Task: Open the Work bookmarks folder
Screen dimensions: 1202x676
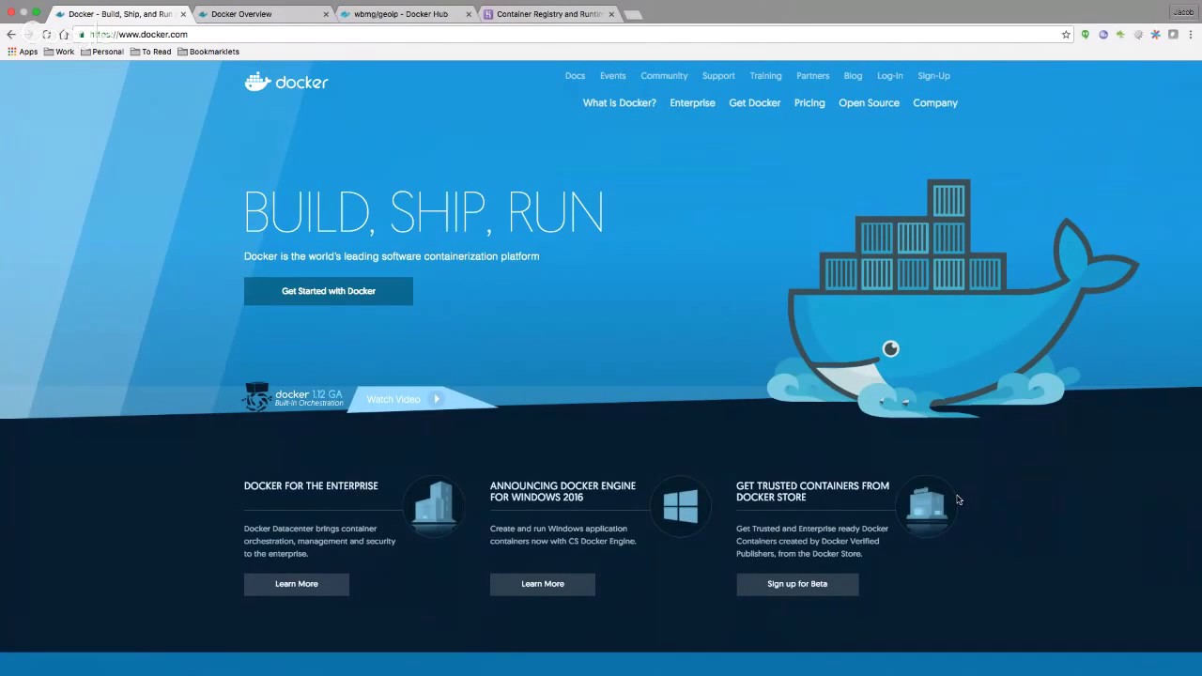Action: 59,52
